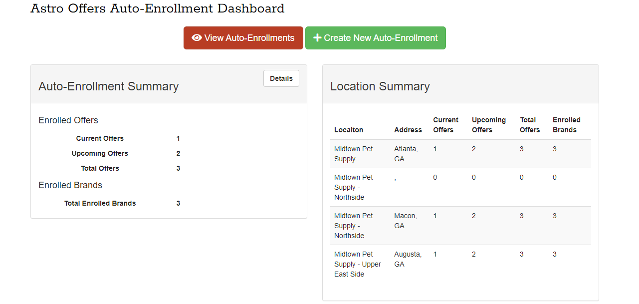The height and width of the screenshot is (304, 639).
Task: Click the Macon, GA address cell
Action: pyautogui.click(x=405, y=221)
